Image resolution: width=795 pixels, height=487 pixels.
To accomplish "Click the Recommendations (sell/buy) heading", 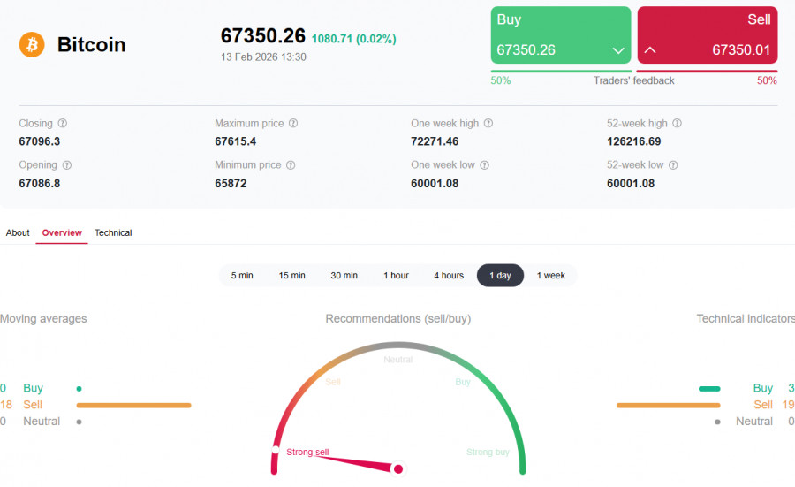I will (x=398, y=318).
